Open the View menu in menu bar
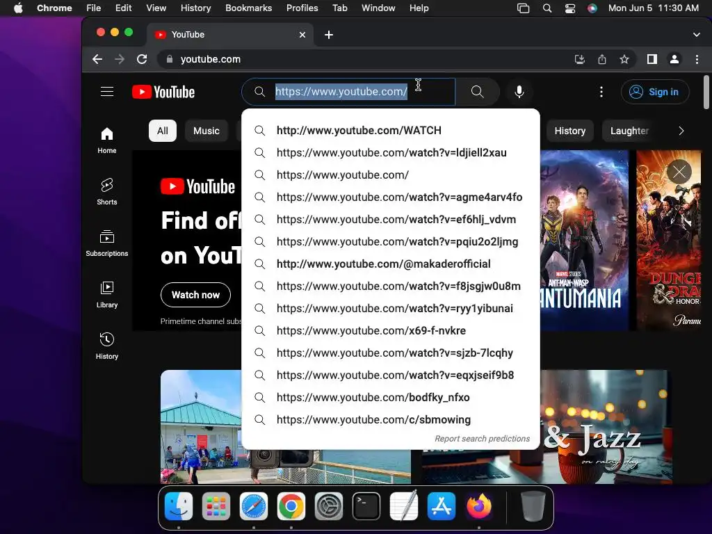 click(156, 8)
